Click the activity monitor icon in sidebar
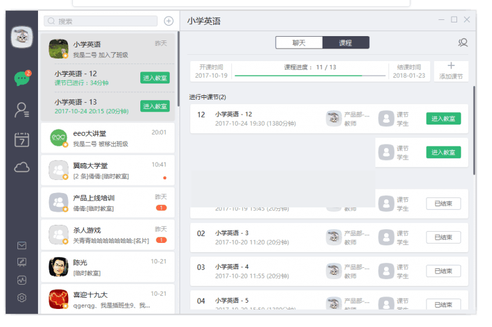The height and width of the screenshot is (327, 492). (22, 280)
